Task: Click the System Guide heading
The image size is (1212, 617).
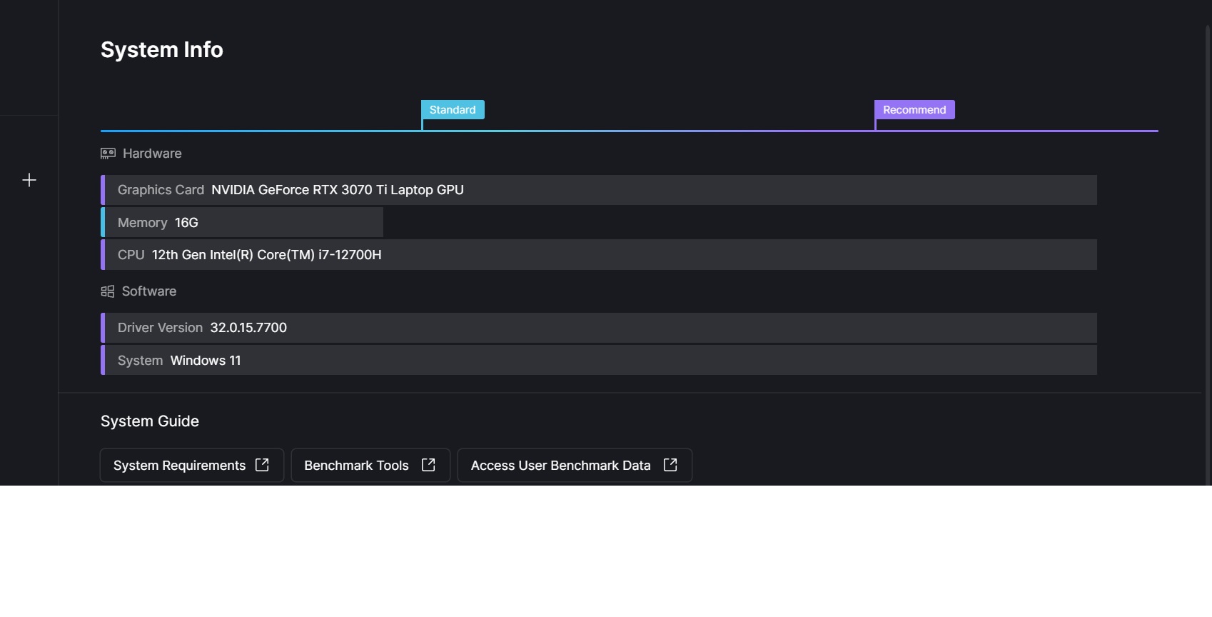Action: tap(150, 421)
